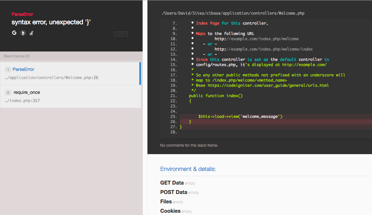
Task: Click opening brace on line 22
Action: [x=190, y=101]
